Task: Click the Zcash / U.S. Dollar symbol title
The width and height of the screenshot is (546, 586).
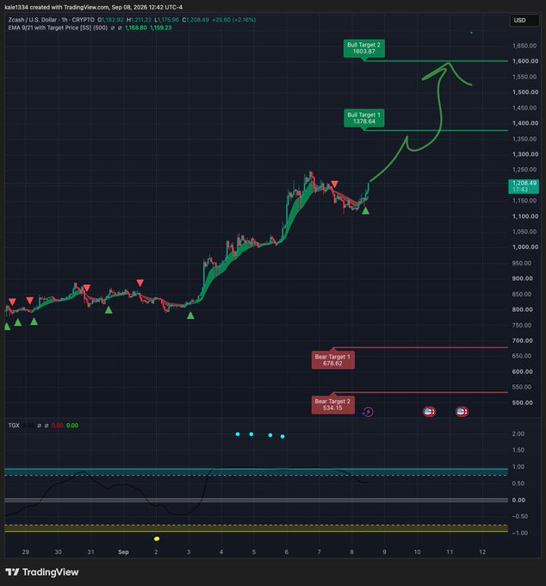Action: coord(33,20)
